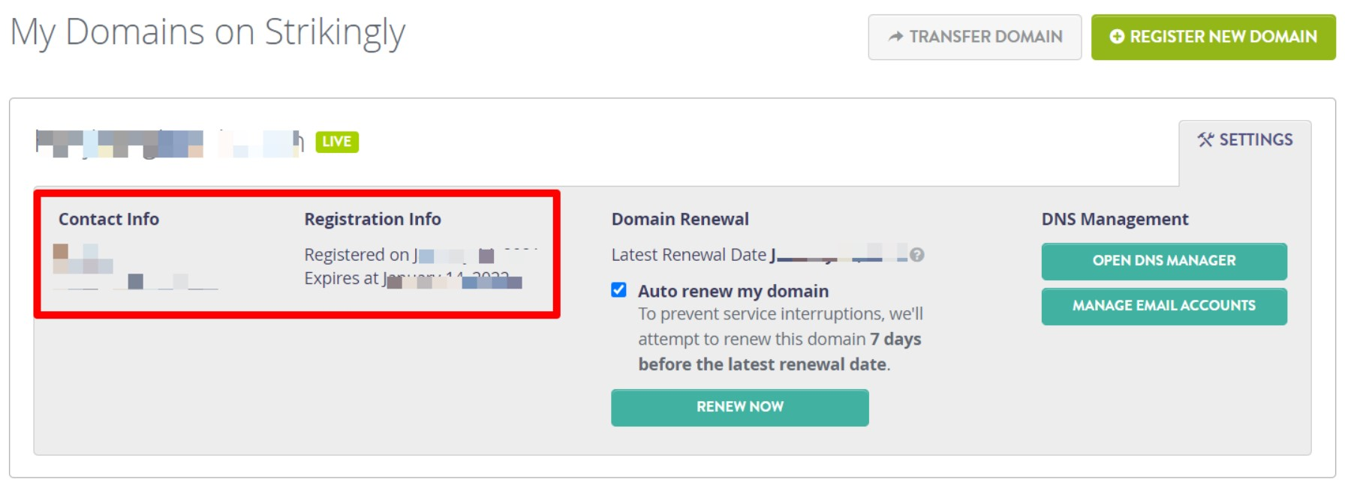Open the help tooltip beside Latest Renewal Date
The image size is (1345, 491).
[918, 256]
